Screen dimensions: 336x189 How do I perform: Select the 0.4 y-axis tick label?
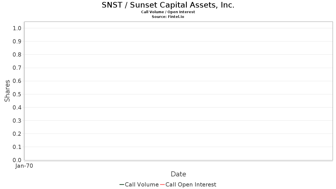point(17,107)
